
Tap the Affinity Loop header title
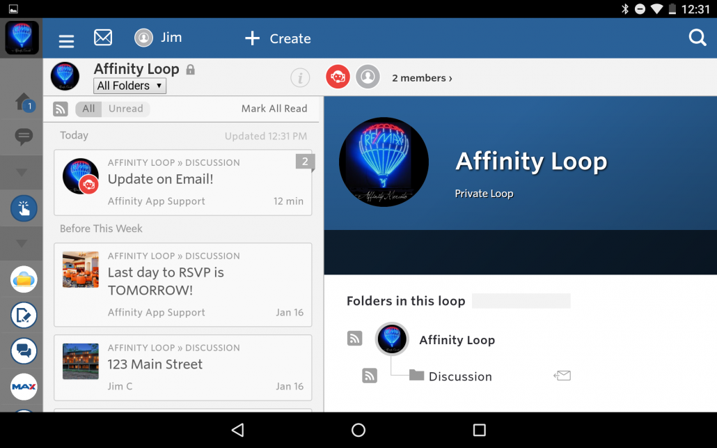[136, 69]
